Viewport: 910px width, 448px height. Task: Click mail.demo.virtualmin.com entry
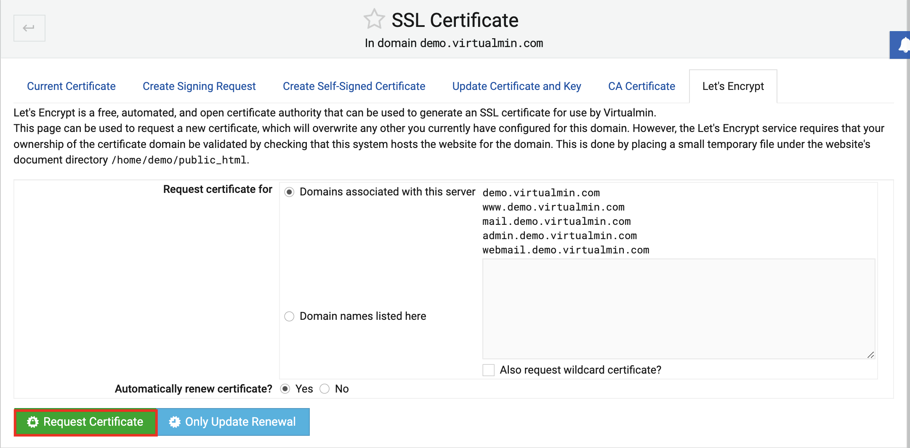pyautogui.click(x=556, y=221)
